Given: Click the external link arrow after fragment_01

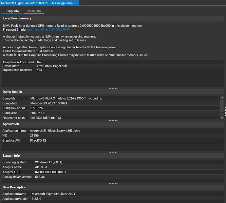Looking at the screenshot, I should pos(68,29).
